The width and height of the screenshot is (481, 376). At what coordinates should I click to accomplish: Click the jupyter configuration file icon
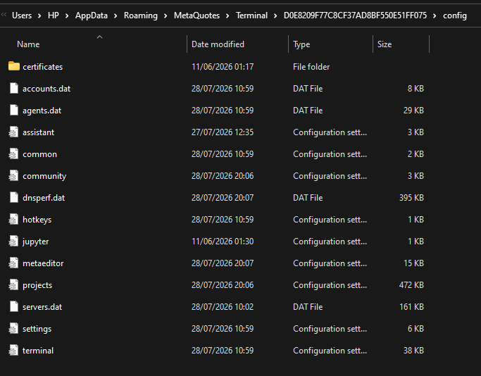[13, 241]
